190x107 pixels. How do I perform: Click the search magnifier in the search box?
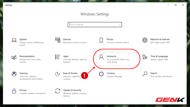[x=119, y=25]
